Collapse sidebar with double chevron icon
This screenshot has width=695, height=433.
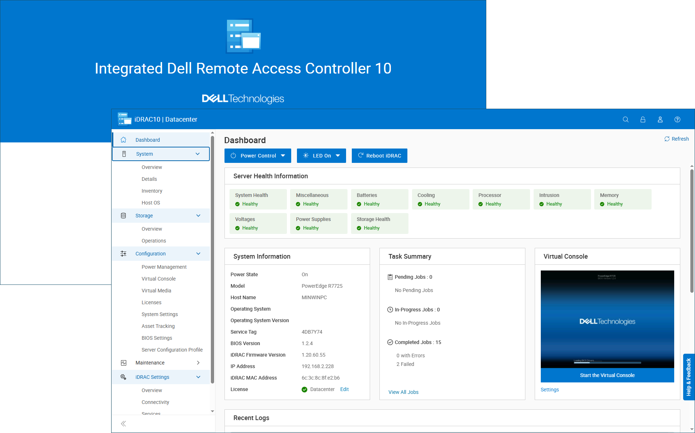123,424
